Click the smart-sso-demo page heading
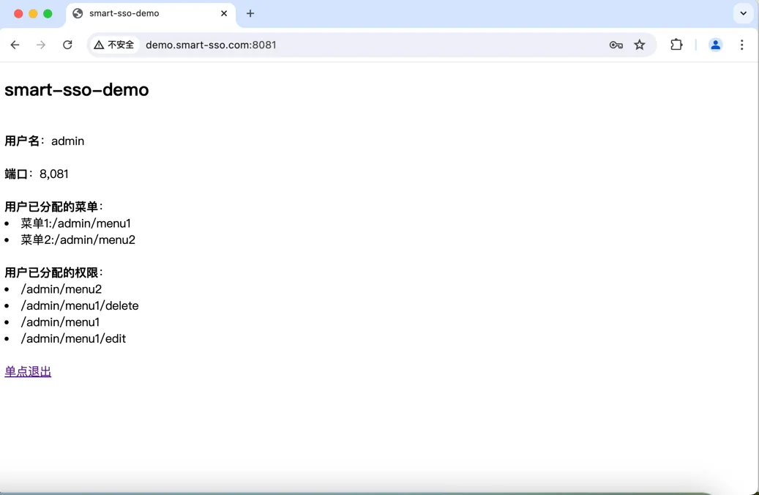This screenshot has height=495, width=759. click(76, 90)
